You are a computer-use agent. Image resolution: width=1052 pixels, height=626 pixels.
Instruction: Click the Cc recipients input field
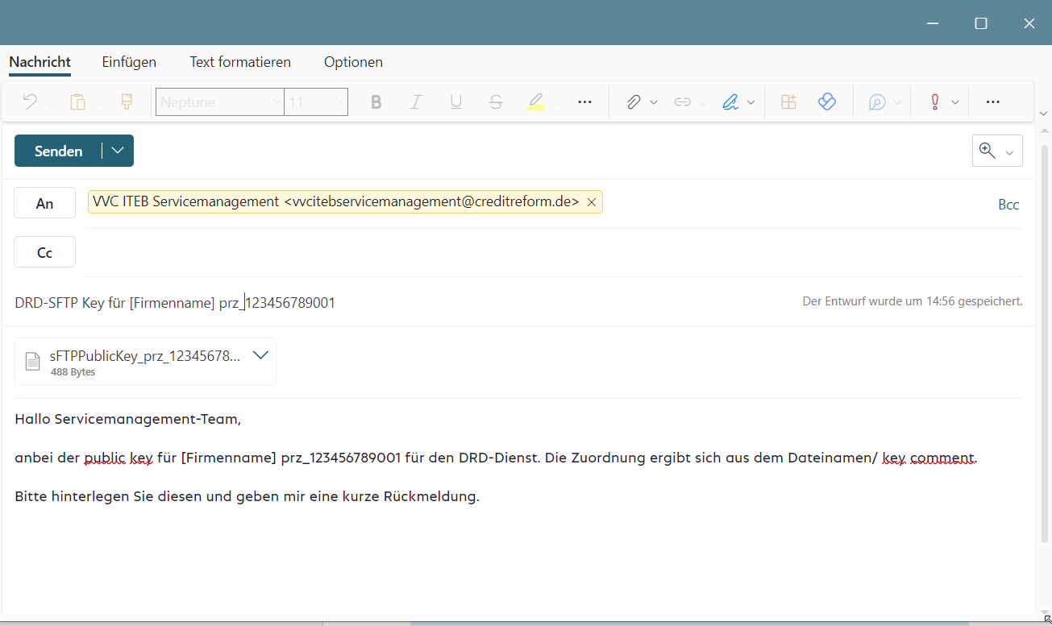point(322,251)
